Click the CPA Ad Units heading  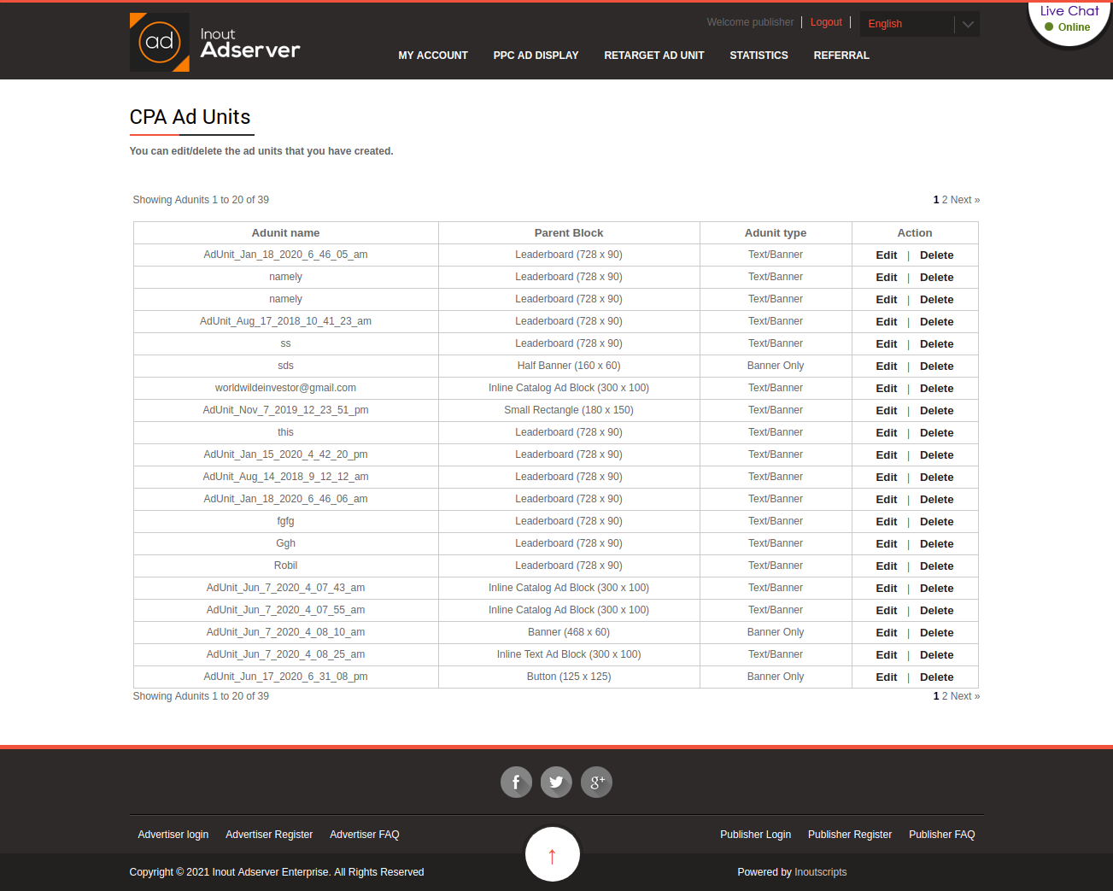tap(190, 117)
